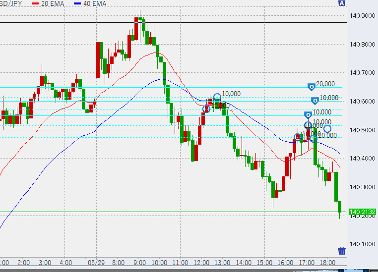Click the solid cyan line at the 20,000 order
Viewport: 378px width, 272px height.
(149, 88)
